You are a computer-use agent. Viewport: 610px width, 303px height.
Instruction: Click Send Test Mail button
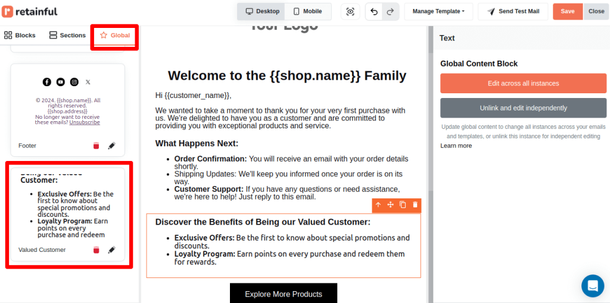pos(513,11)
